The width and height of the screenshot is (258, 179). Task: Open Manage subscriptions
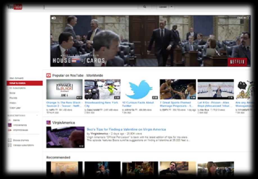[23, 145]
